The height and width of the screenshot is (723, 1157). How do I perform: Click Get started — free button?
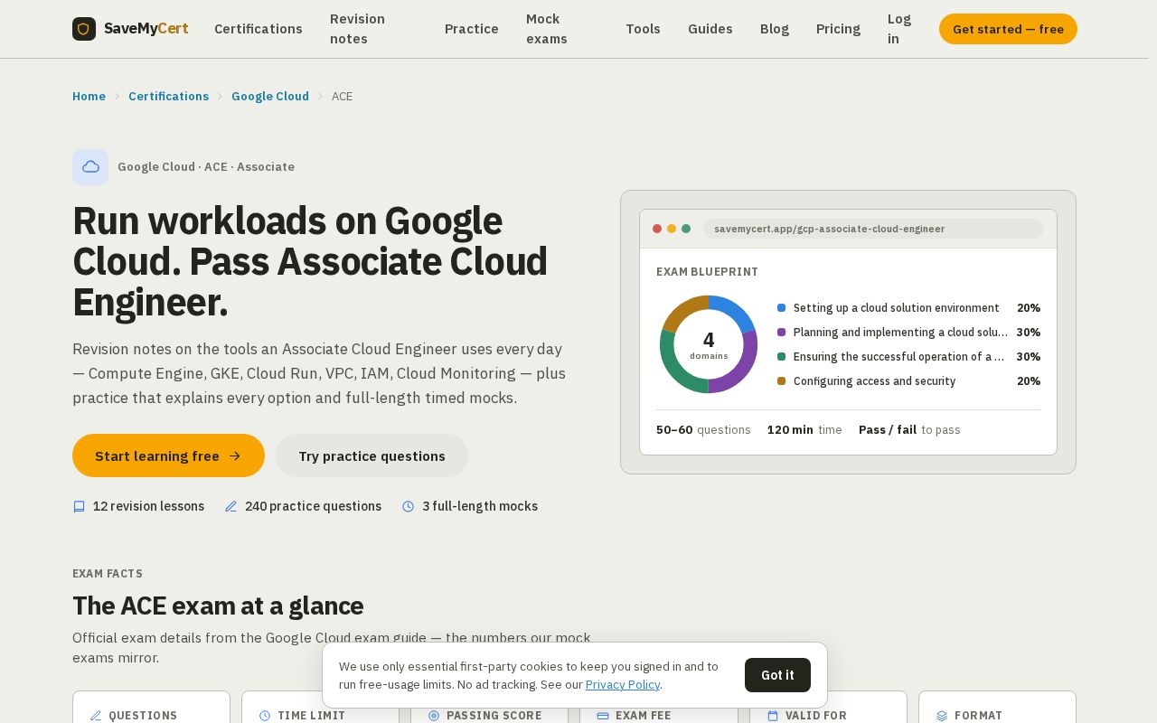[x=1008, y=29]
